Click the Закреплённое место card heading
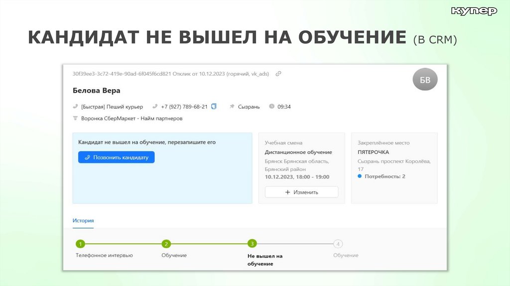This screenshot has width=510, height=286. pyautogui.click(x=383, y=143)
